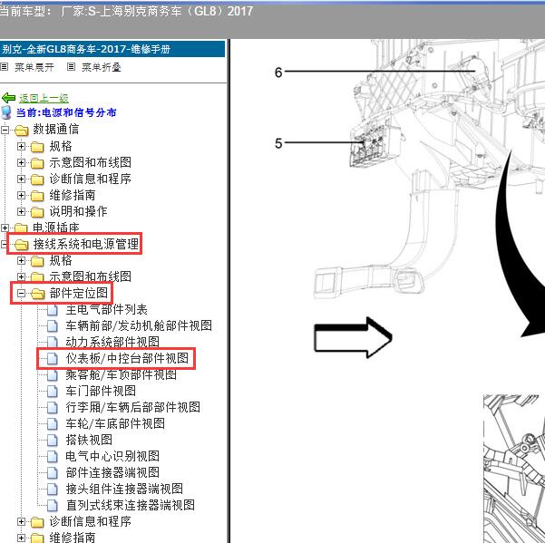Expand 示意图和布线图 under 数据通信
545x543 pixels.
point(21,162)
